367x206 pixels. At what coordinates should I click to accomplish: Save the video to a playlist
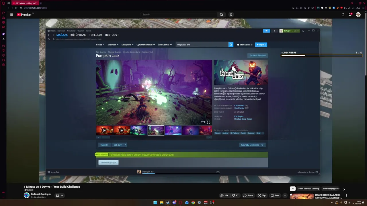275,195
